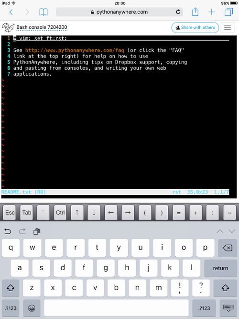This screenshot has height=319, width=239.
Task: Open the hamburger menu button
Action: click(x=228, y=27)
